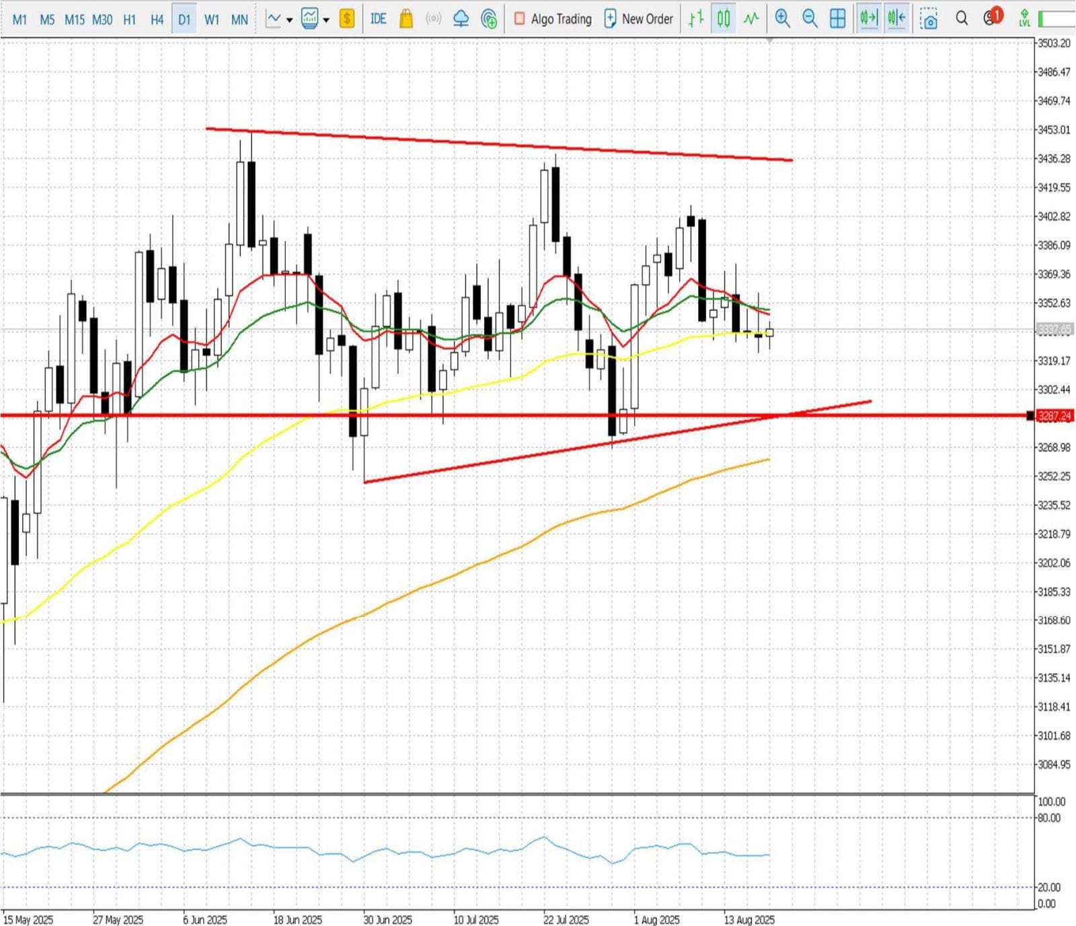Expand the indicators list dropdown arrow

click(x=289, y=20)
